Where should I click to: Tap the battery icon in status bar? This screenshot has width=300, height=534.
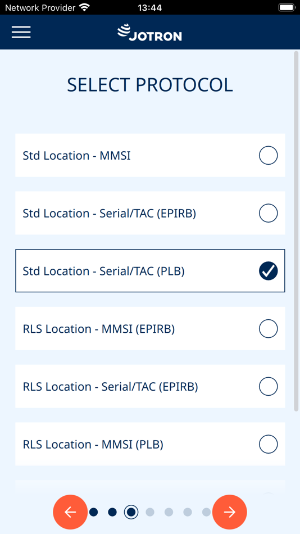[x=286, y=7]
